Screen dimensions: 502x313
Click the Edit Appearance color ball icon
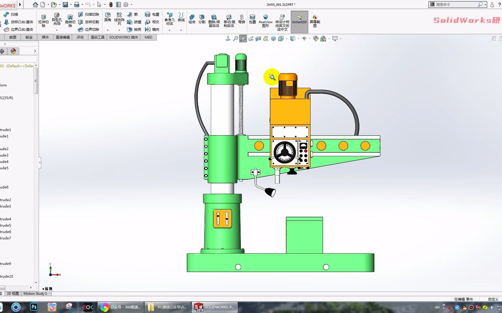pos(316,39)
